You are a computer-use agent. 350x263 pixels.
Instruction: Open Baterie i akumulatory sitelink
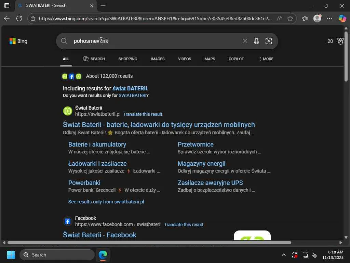pos(97,145)
